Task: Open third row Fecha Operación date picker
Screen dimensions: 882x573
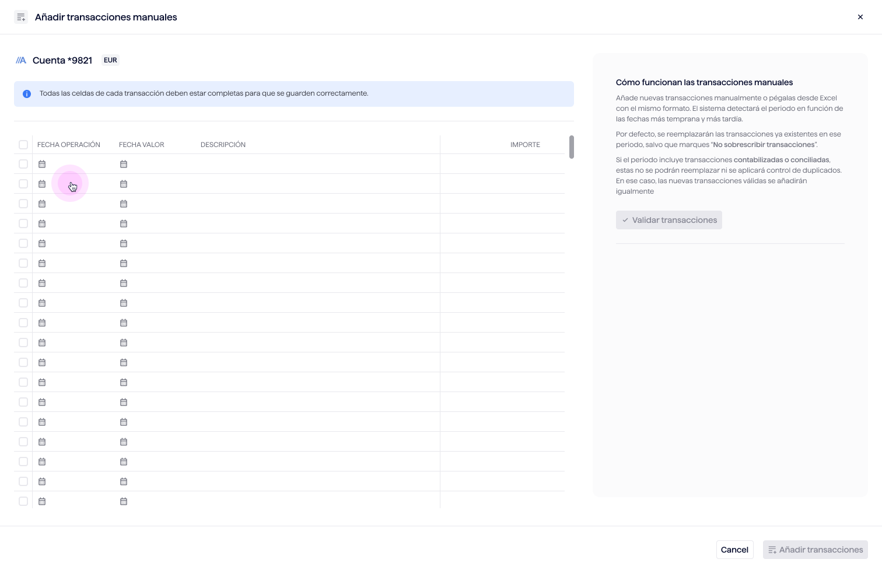Action: (x=42, y=204)
